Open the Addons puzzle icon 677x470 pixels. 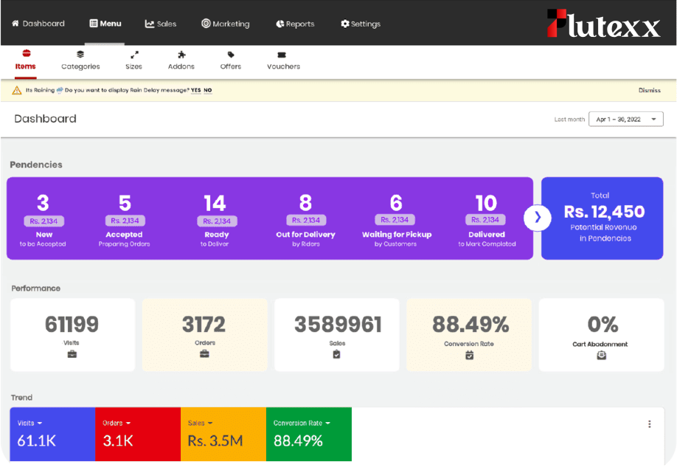(x=181, y=55)
